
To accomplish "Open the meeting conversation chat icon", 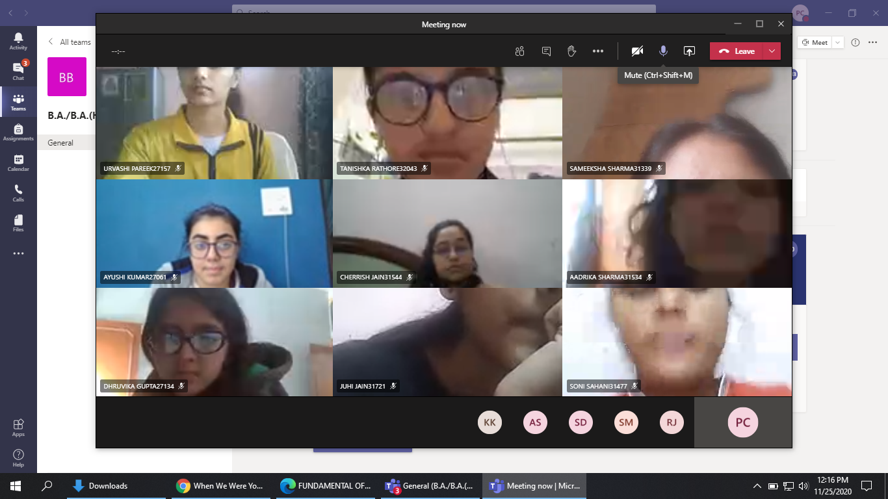I will (x=546, y=51).
